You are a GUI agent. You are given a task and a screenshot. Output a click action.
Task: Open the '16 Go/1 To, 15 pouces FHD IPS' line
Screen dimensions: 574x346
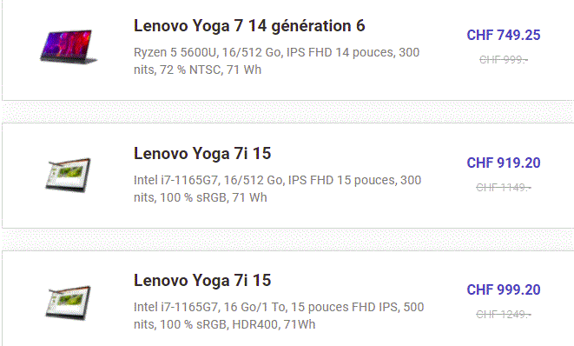(279, 307)
